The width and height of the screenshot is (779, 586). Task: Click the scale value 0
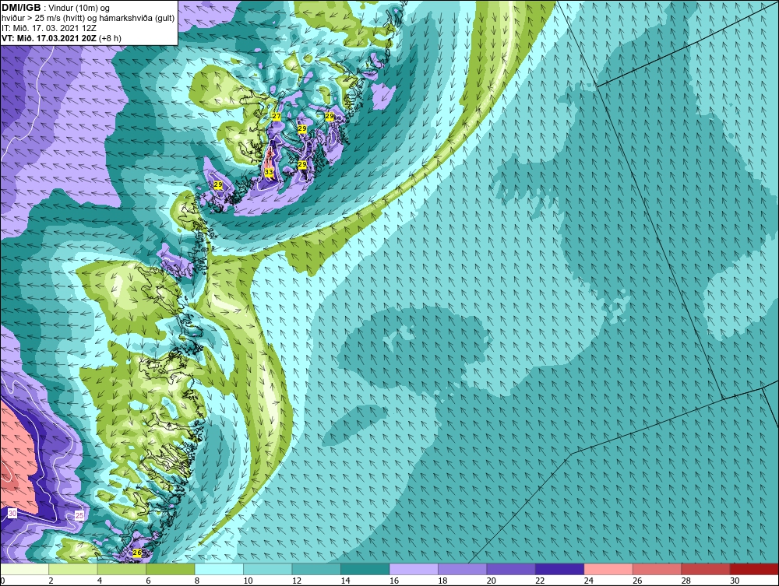pyautogui.click(x=2, y=581)
